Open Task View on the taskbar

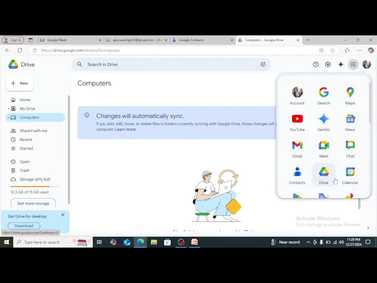click(100, 242)
